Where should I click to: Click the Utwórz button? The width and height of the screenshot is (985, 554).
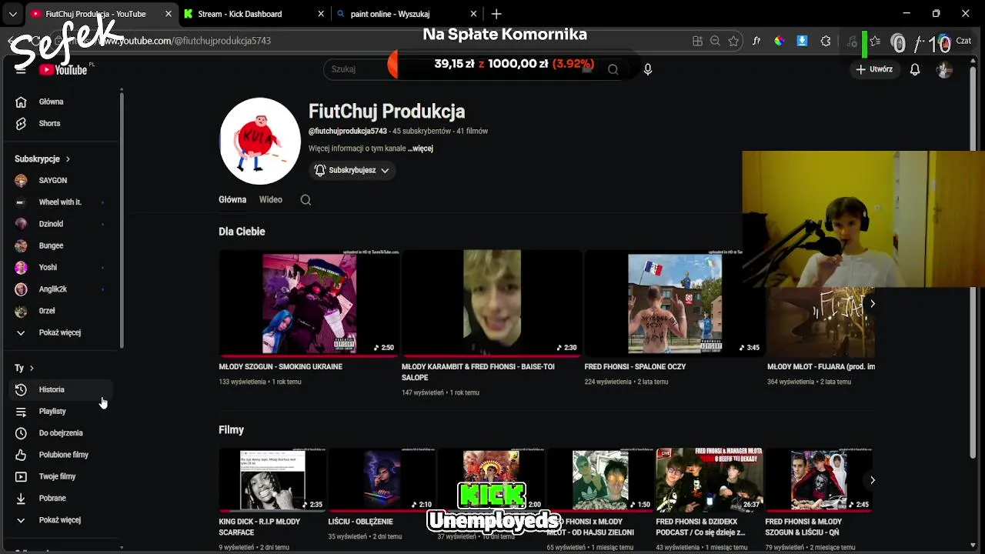pos(874,69)
